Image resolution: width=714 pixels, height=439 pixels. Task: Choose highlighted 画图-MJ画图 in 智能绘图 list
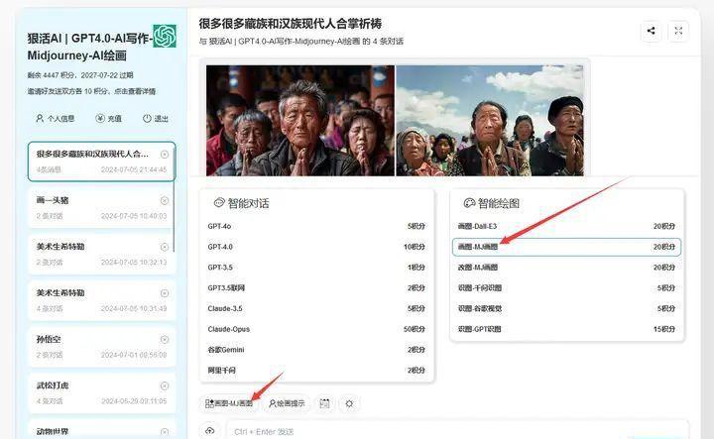coord(566,247)
